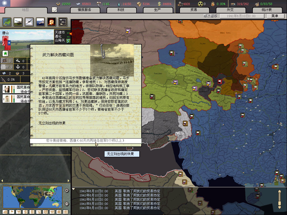Switch to the 外交 (Diplomacy) tab
The width and height of the screenshot is (287, 215).
[230, 10]
